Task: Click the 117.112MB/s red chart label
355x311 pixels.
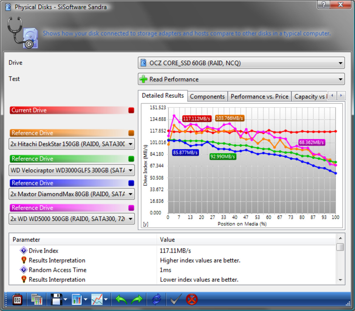Action: (196, 119)
